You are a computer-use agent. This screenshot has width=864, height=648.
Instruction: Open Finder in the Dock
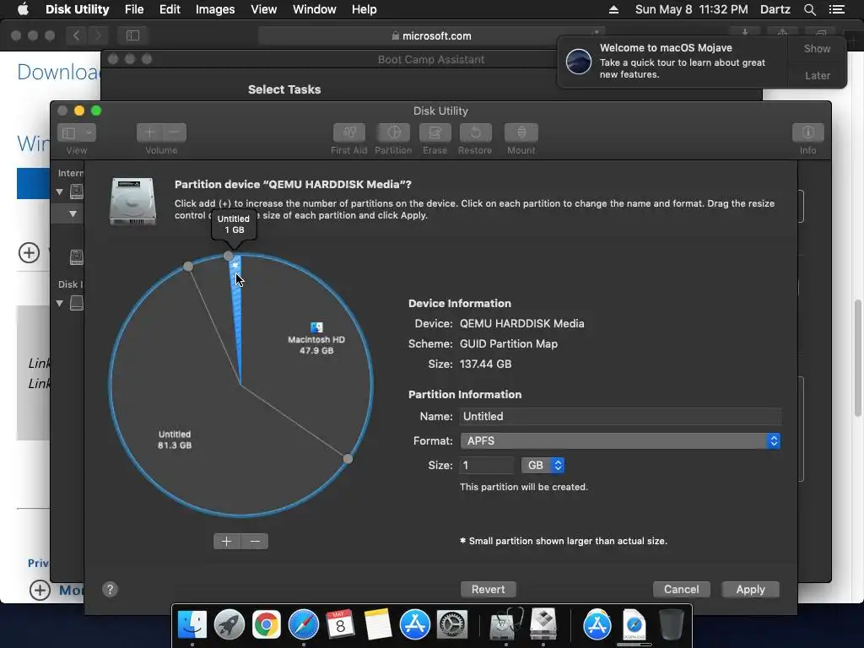click(192, 624)
